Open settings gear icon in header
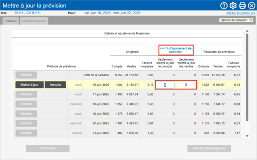 point(233,6)
